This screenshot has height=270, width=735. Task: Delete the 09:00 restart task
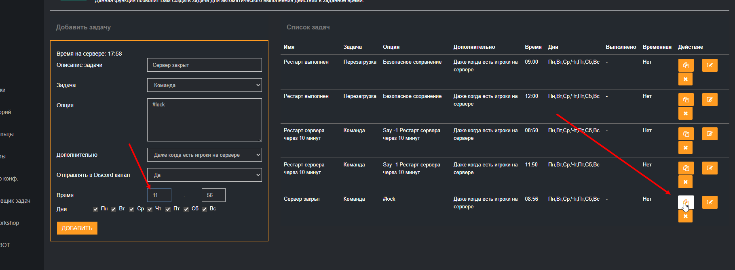tap(685, 79)
